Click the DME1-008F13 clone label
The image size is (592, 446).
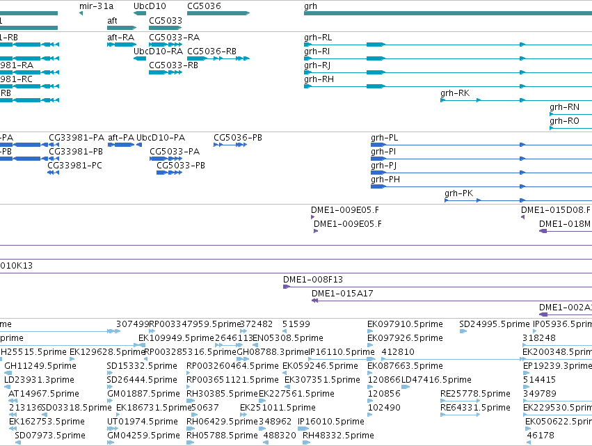pos(313,280)
